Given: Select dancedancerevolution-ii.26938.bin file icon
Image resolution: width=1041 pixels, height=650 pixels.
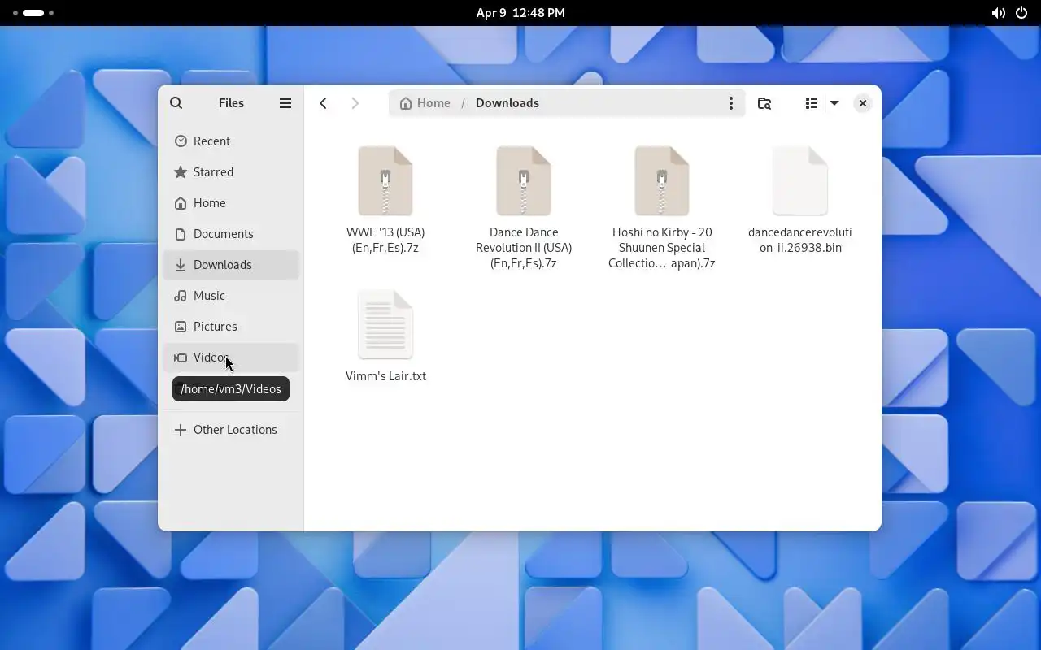Looking at the screenshot, I should (x=800, y=181).
